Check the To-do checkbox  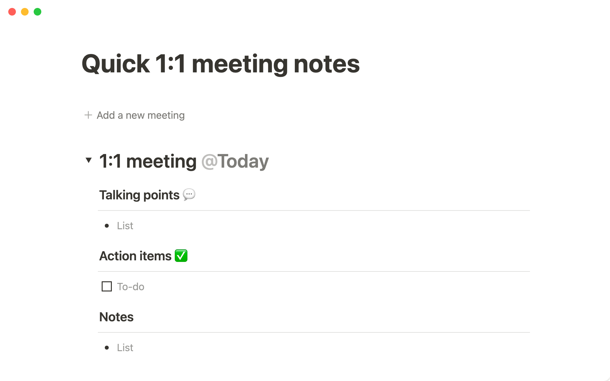coord(106,286)
